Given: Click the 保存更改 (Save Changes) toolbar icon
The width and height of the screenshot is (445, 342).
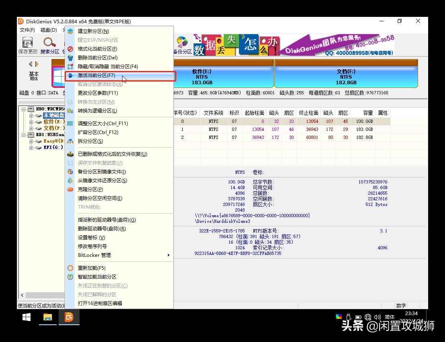Looking at the screenshot, I should tap(27, 44).
